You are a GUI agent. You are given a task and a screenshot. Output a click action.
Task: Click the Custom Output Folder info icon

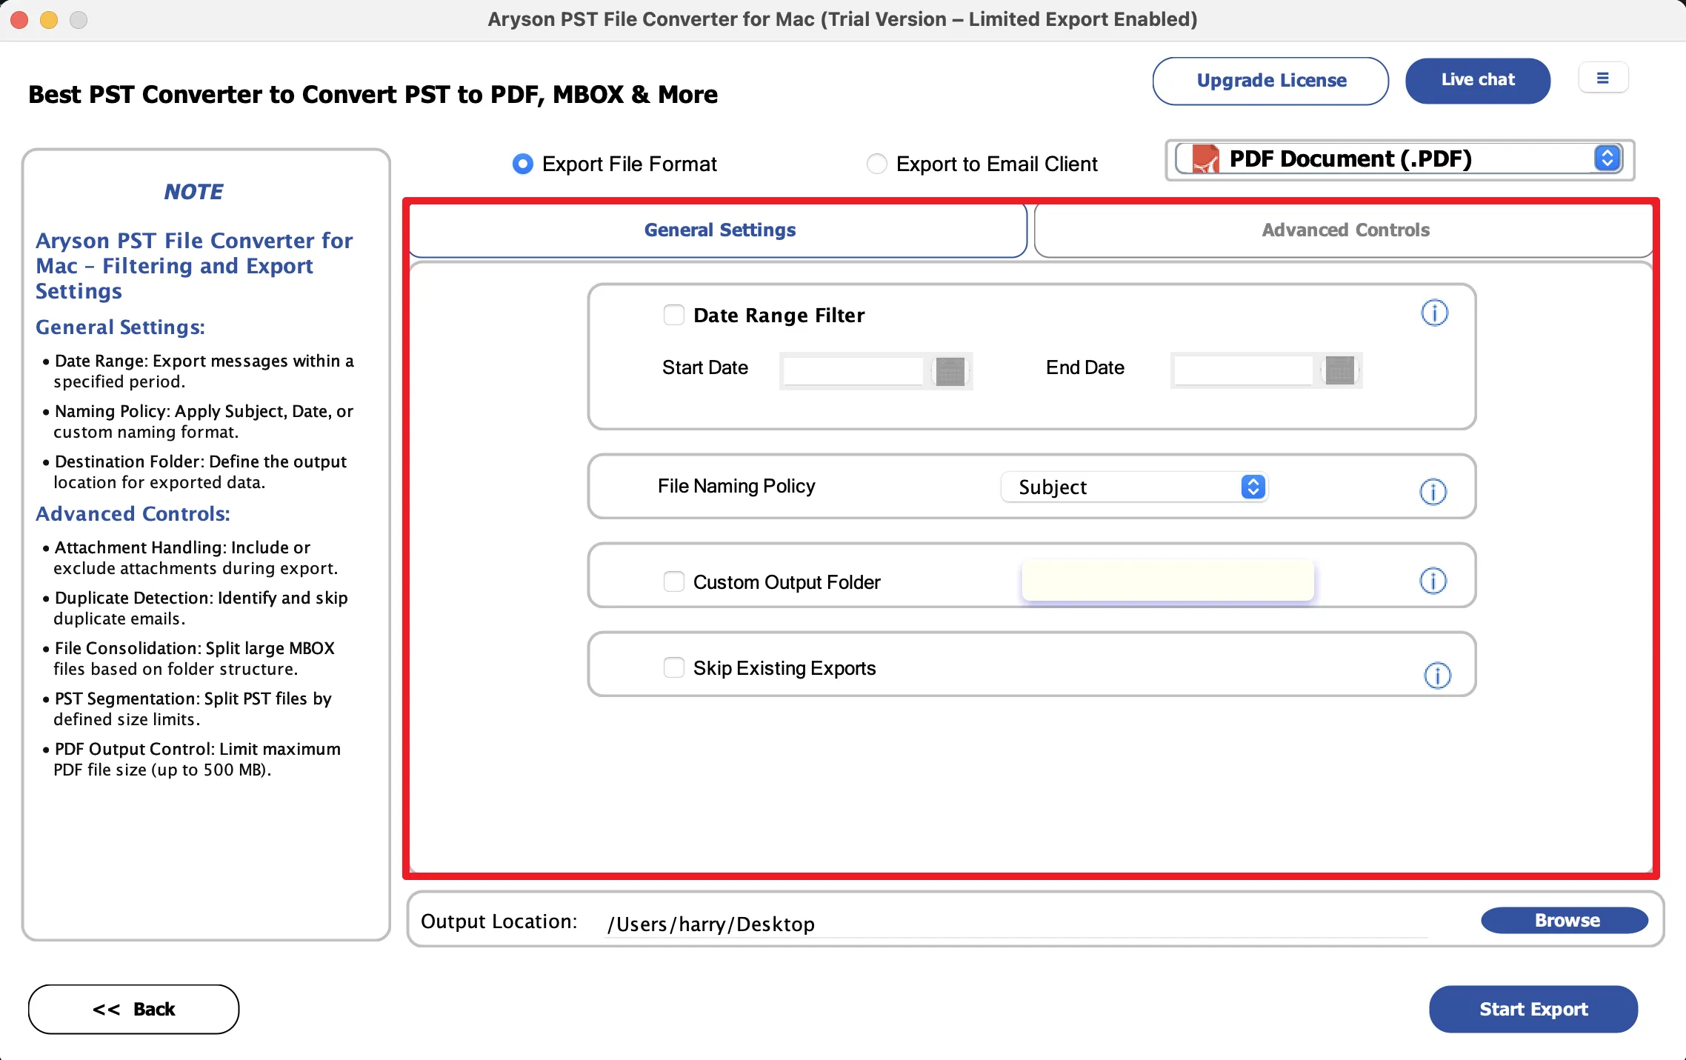[x=1433, y=581]
